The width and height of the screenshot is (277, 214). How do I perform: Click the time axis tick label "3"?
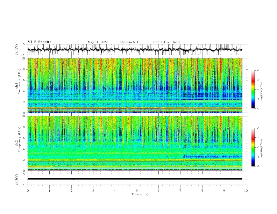tap(93, 191)
